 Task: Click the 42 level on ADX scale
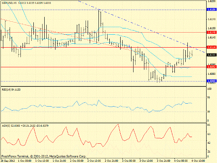point(209,143)
